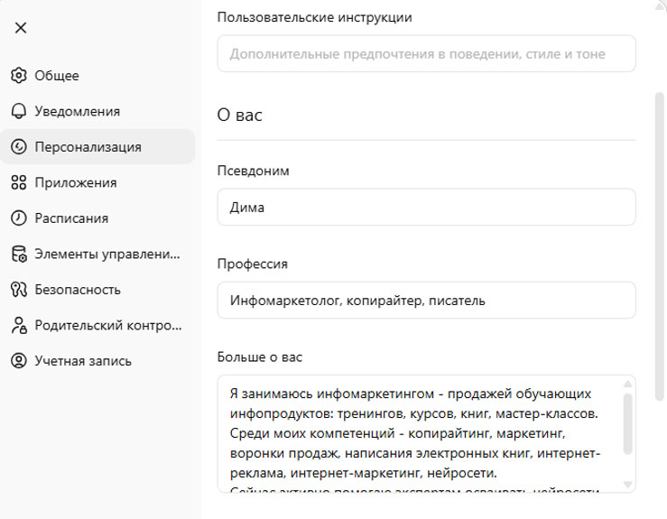Click the Родительский контроль icon
The image size is (667, 519).
pos(19,326)
